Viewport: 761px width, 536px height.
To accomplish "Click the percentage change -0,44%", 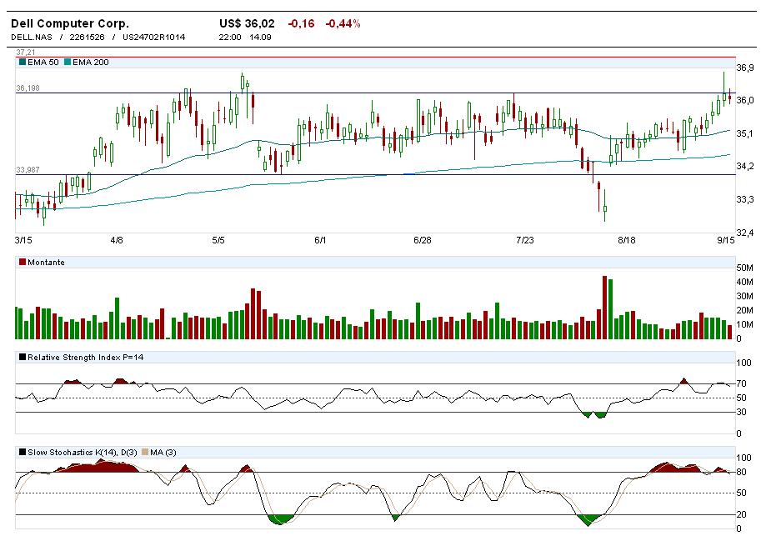I will (x=343, y=23).
